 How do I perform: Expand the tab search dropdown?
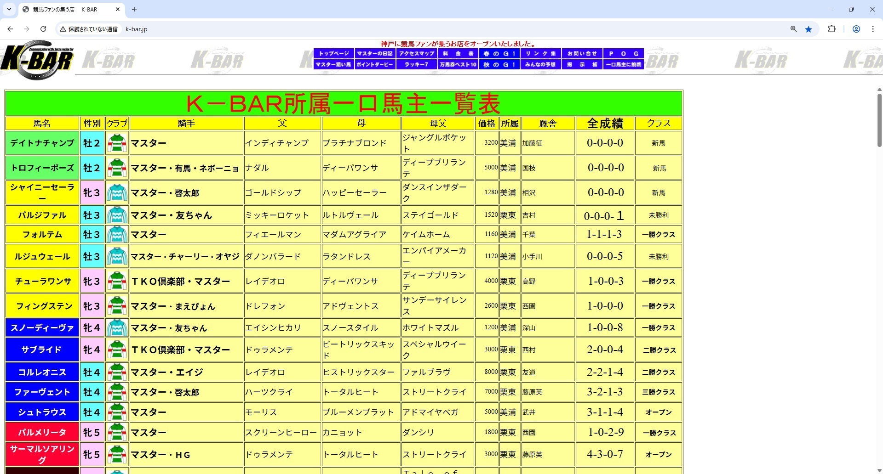[x=9, y=9]
